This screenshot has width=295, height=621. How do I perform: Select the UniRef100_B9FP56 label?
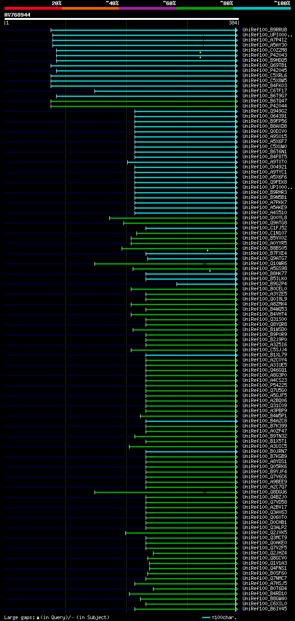tap(265, 121)
